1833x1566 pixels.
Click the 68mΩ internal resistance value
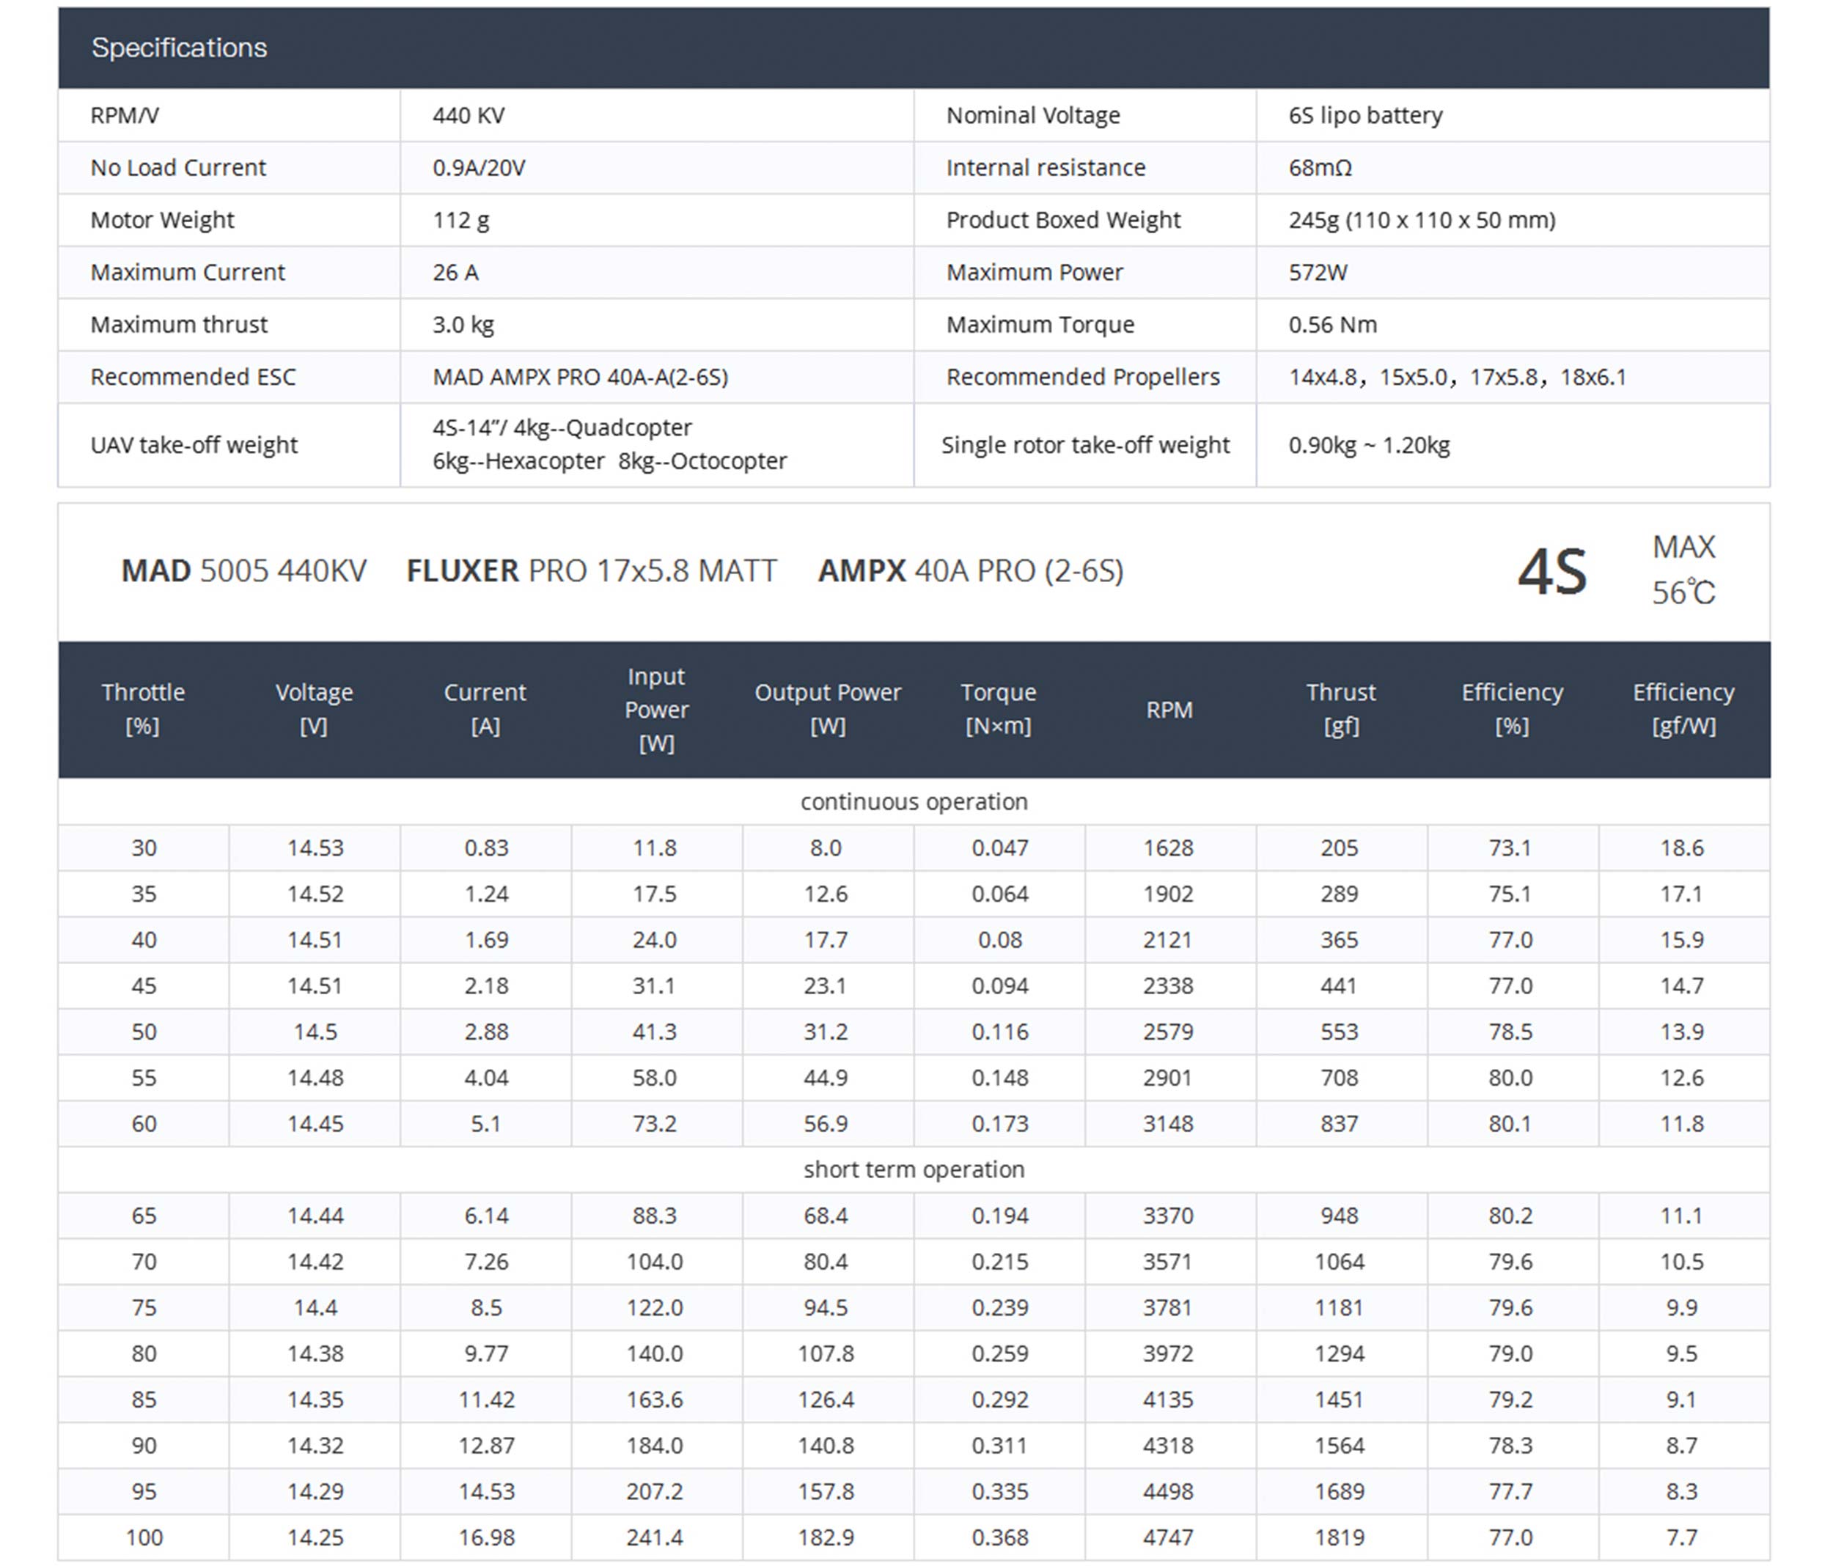[x=1320, y=167]
